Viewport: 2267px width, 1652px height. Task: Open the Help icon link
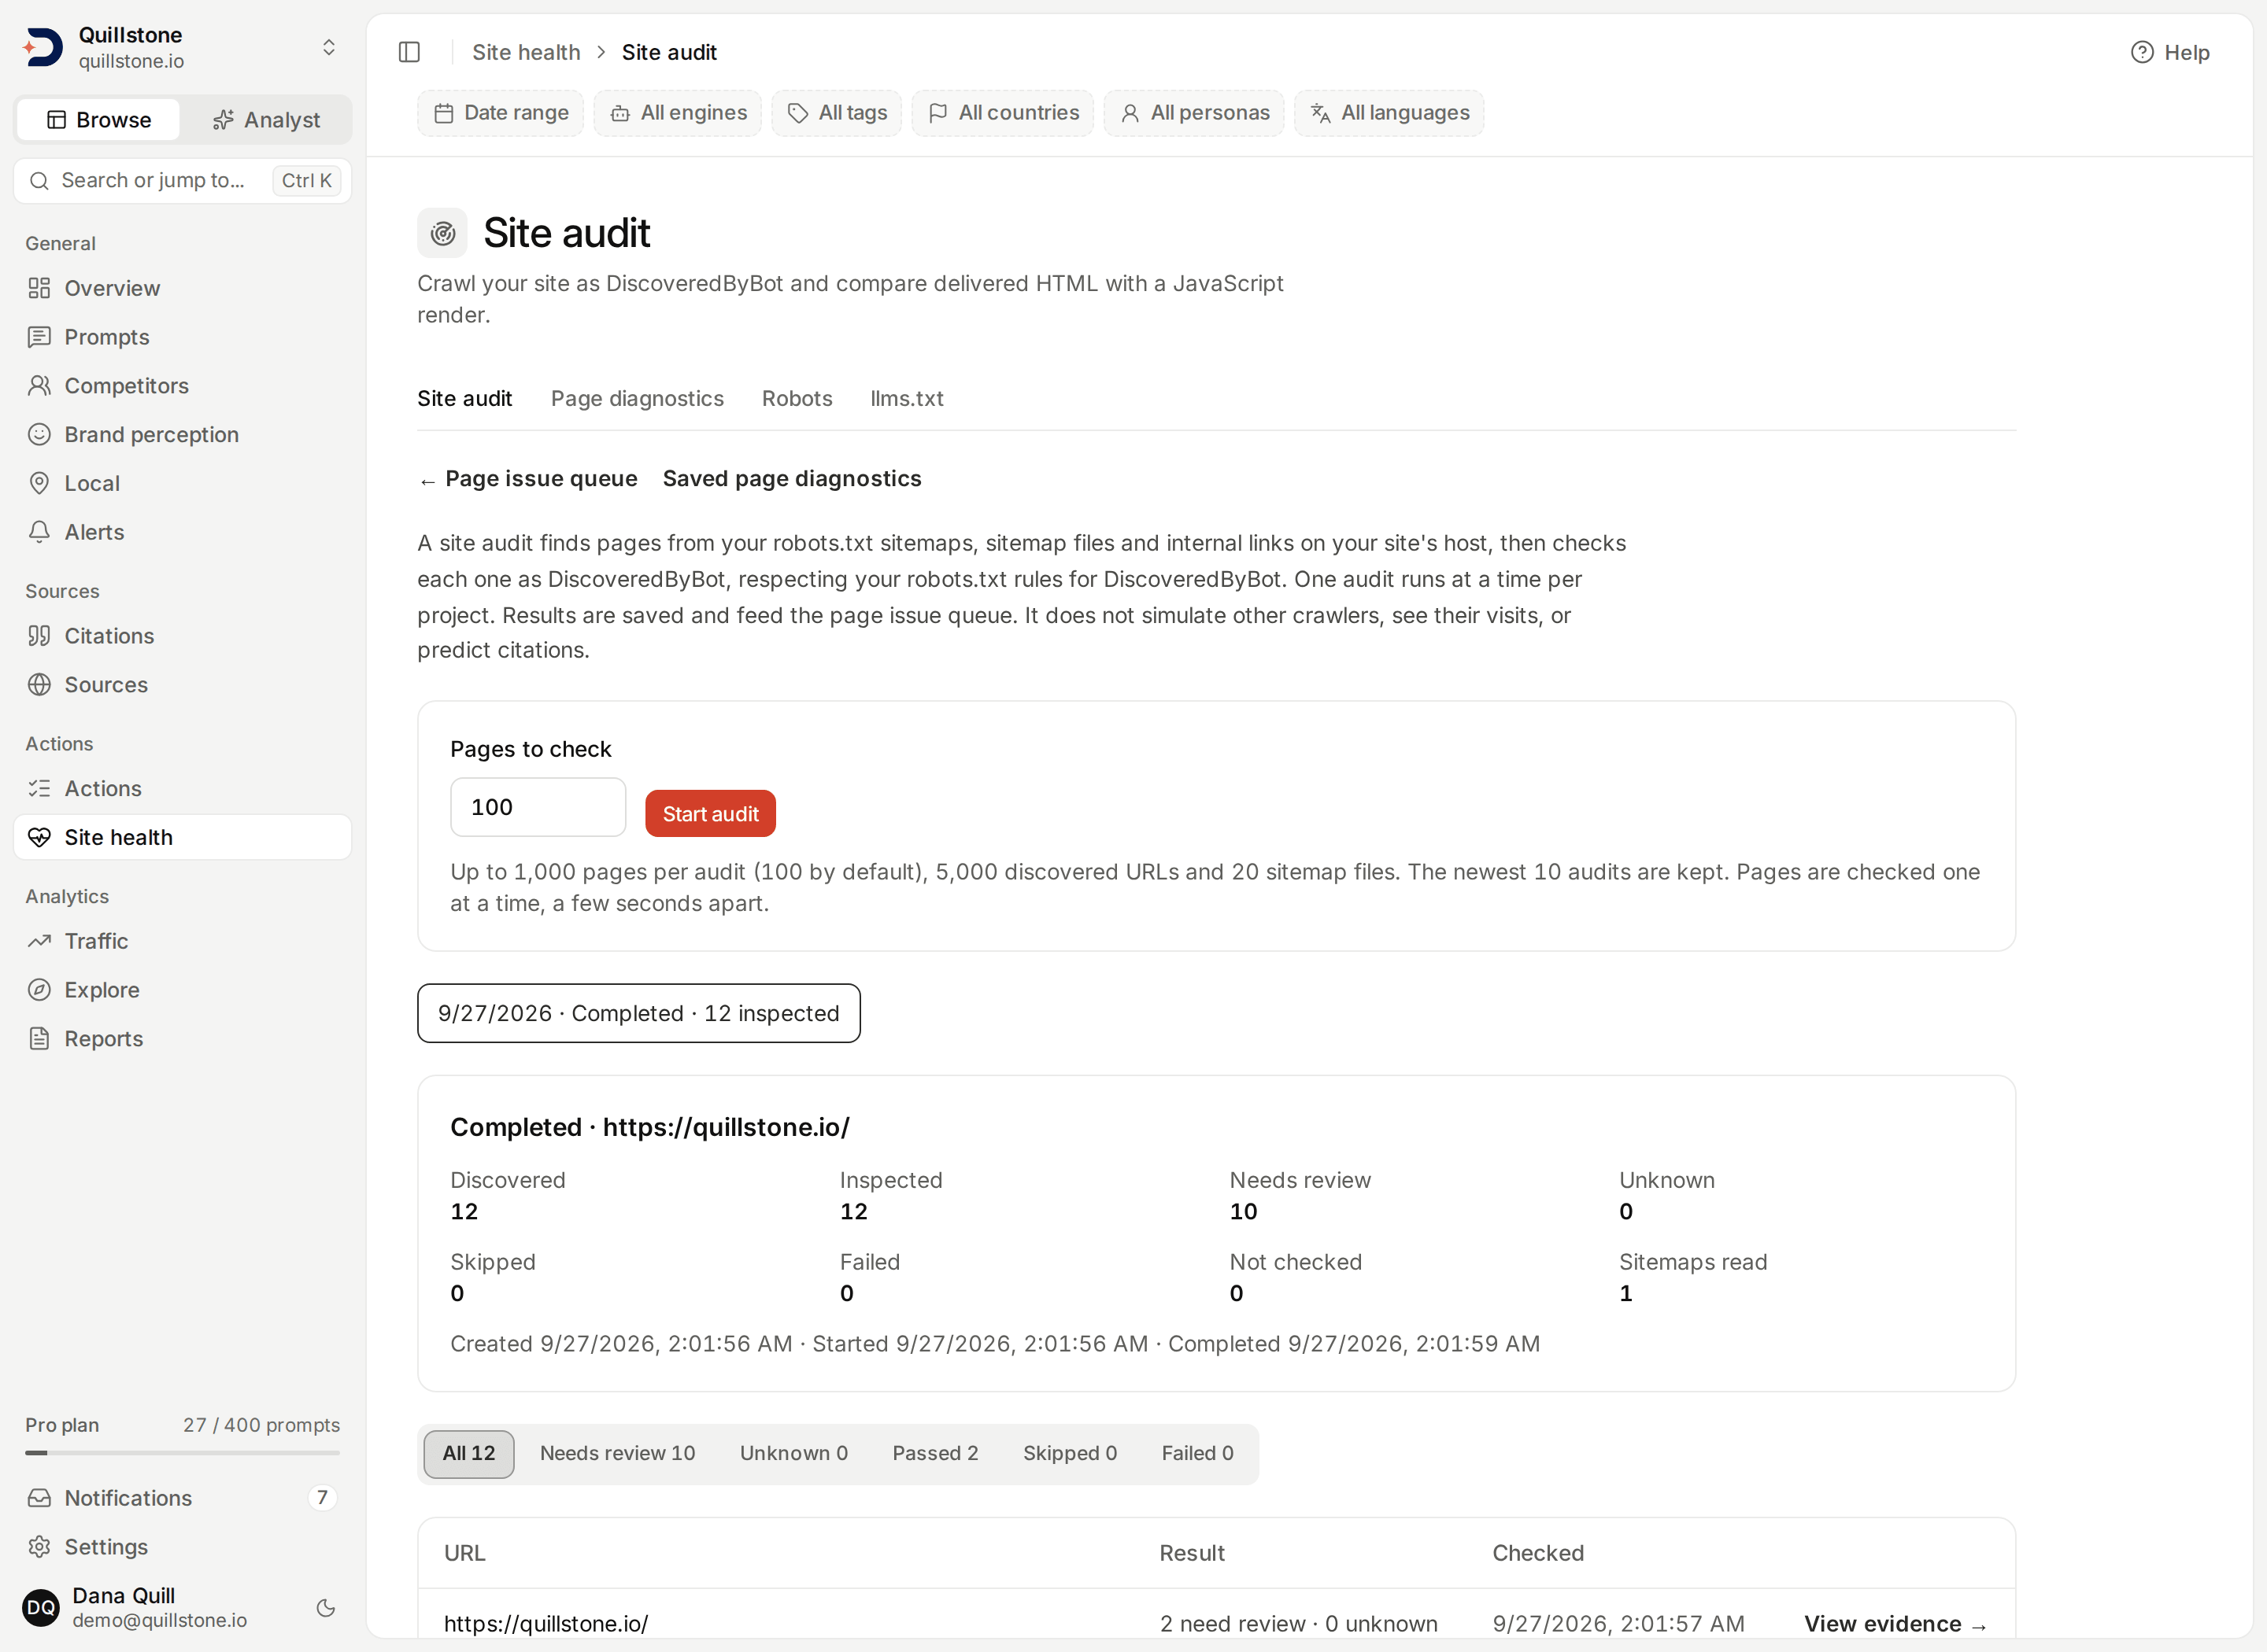[x=2169, y=52]
